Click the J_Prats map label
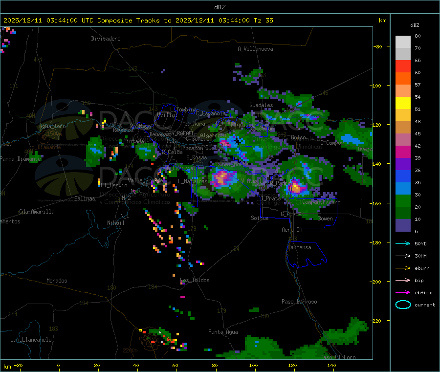Image resolution: width=440 pixels, height=372 pixels. [x=270, y=198]
